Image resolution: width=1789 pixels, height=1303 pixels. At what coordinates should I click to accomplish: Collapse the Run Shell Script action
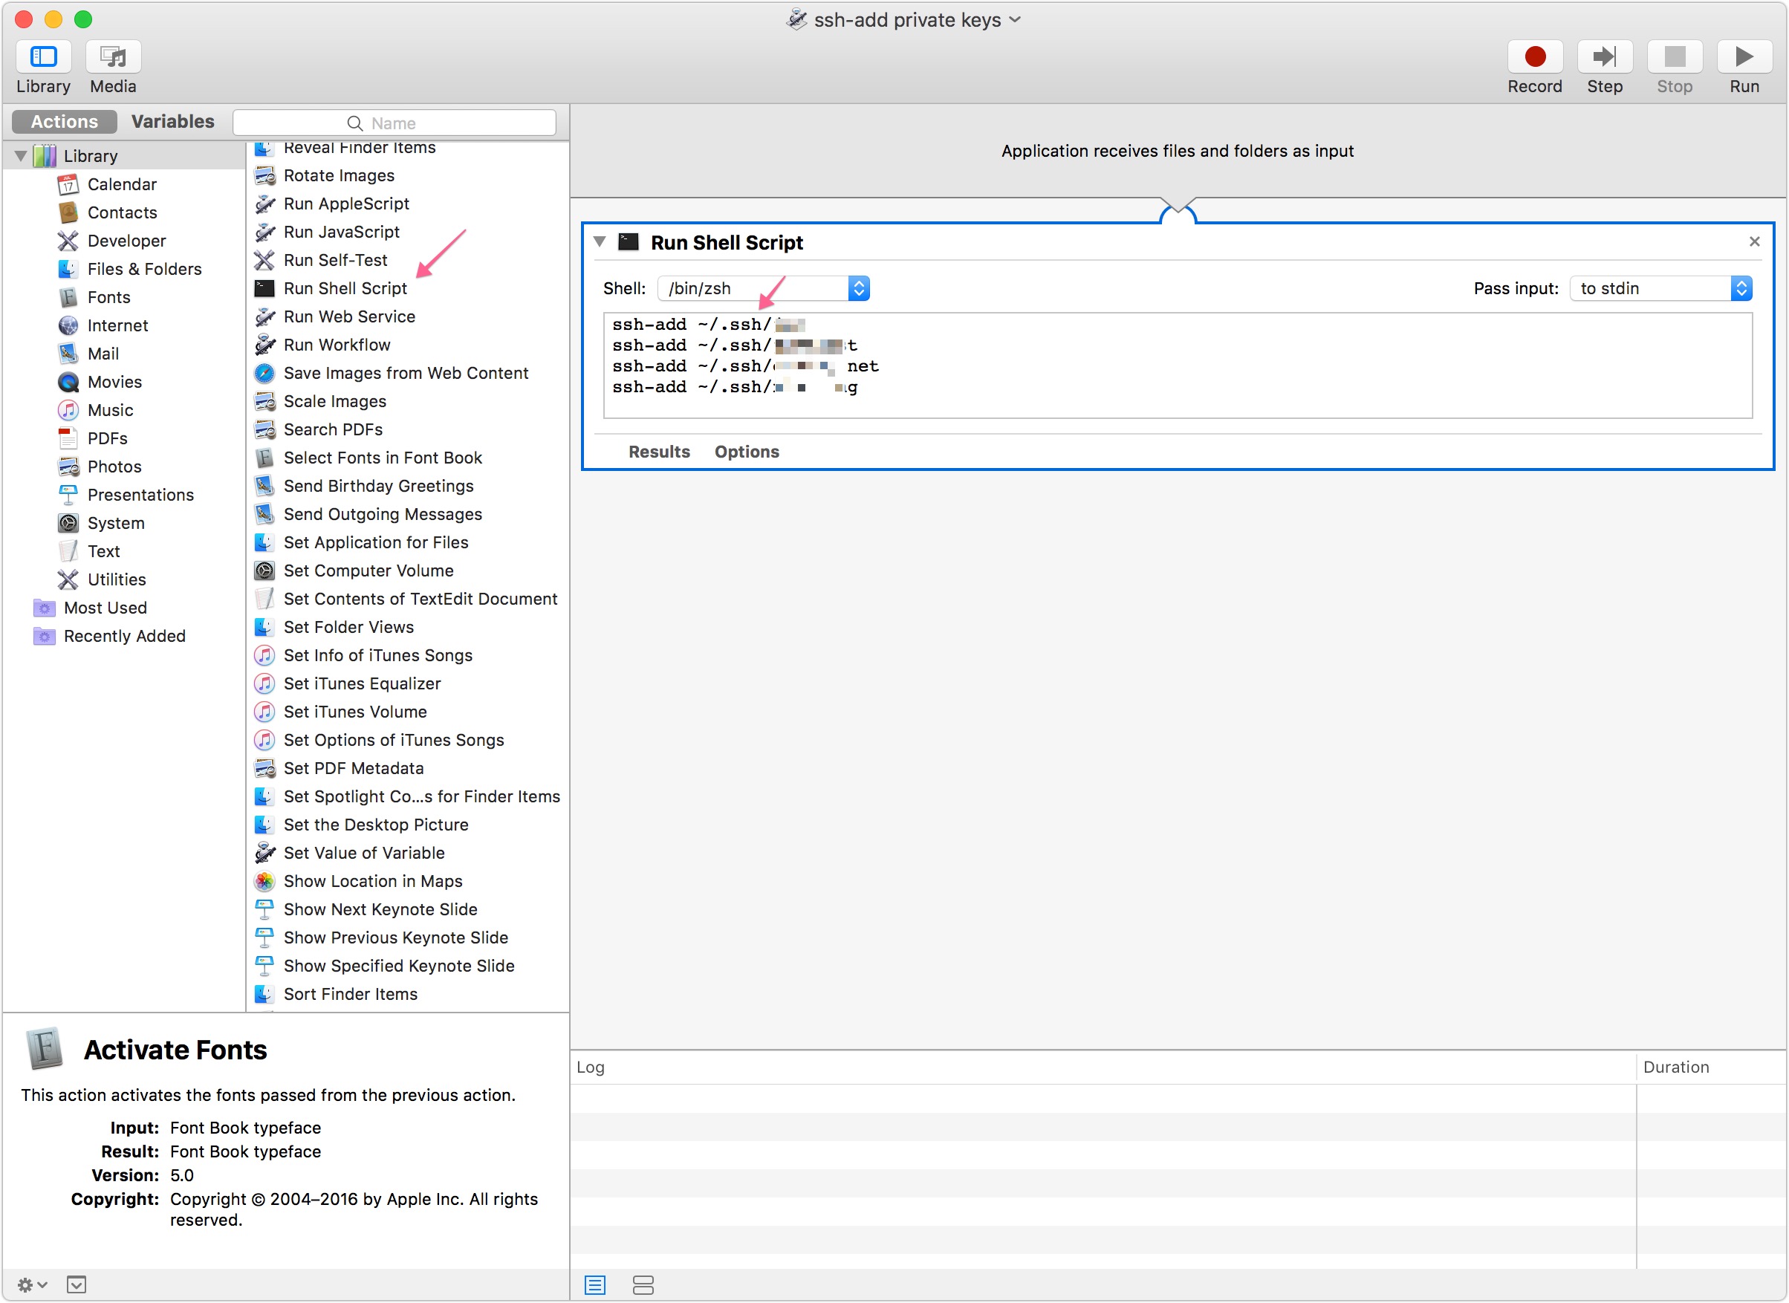click(x=600, y=242)
